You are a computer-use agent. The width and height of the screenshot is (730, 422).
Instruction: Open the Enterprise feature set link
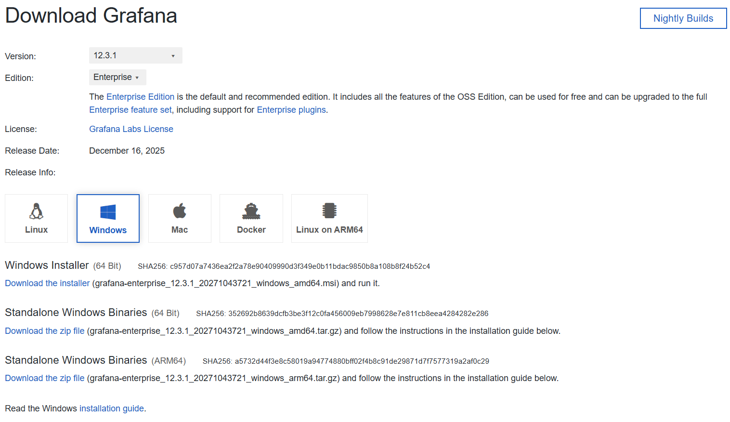(130, 110)
